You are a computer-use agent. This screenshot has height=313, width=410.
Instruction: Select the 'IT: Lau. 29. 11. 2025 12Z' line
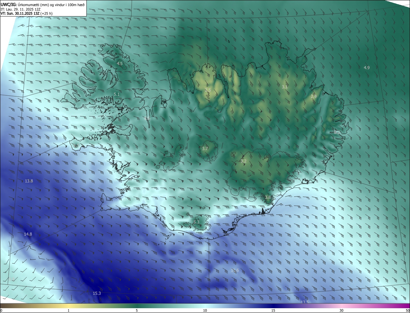point(20,9)
